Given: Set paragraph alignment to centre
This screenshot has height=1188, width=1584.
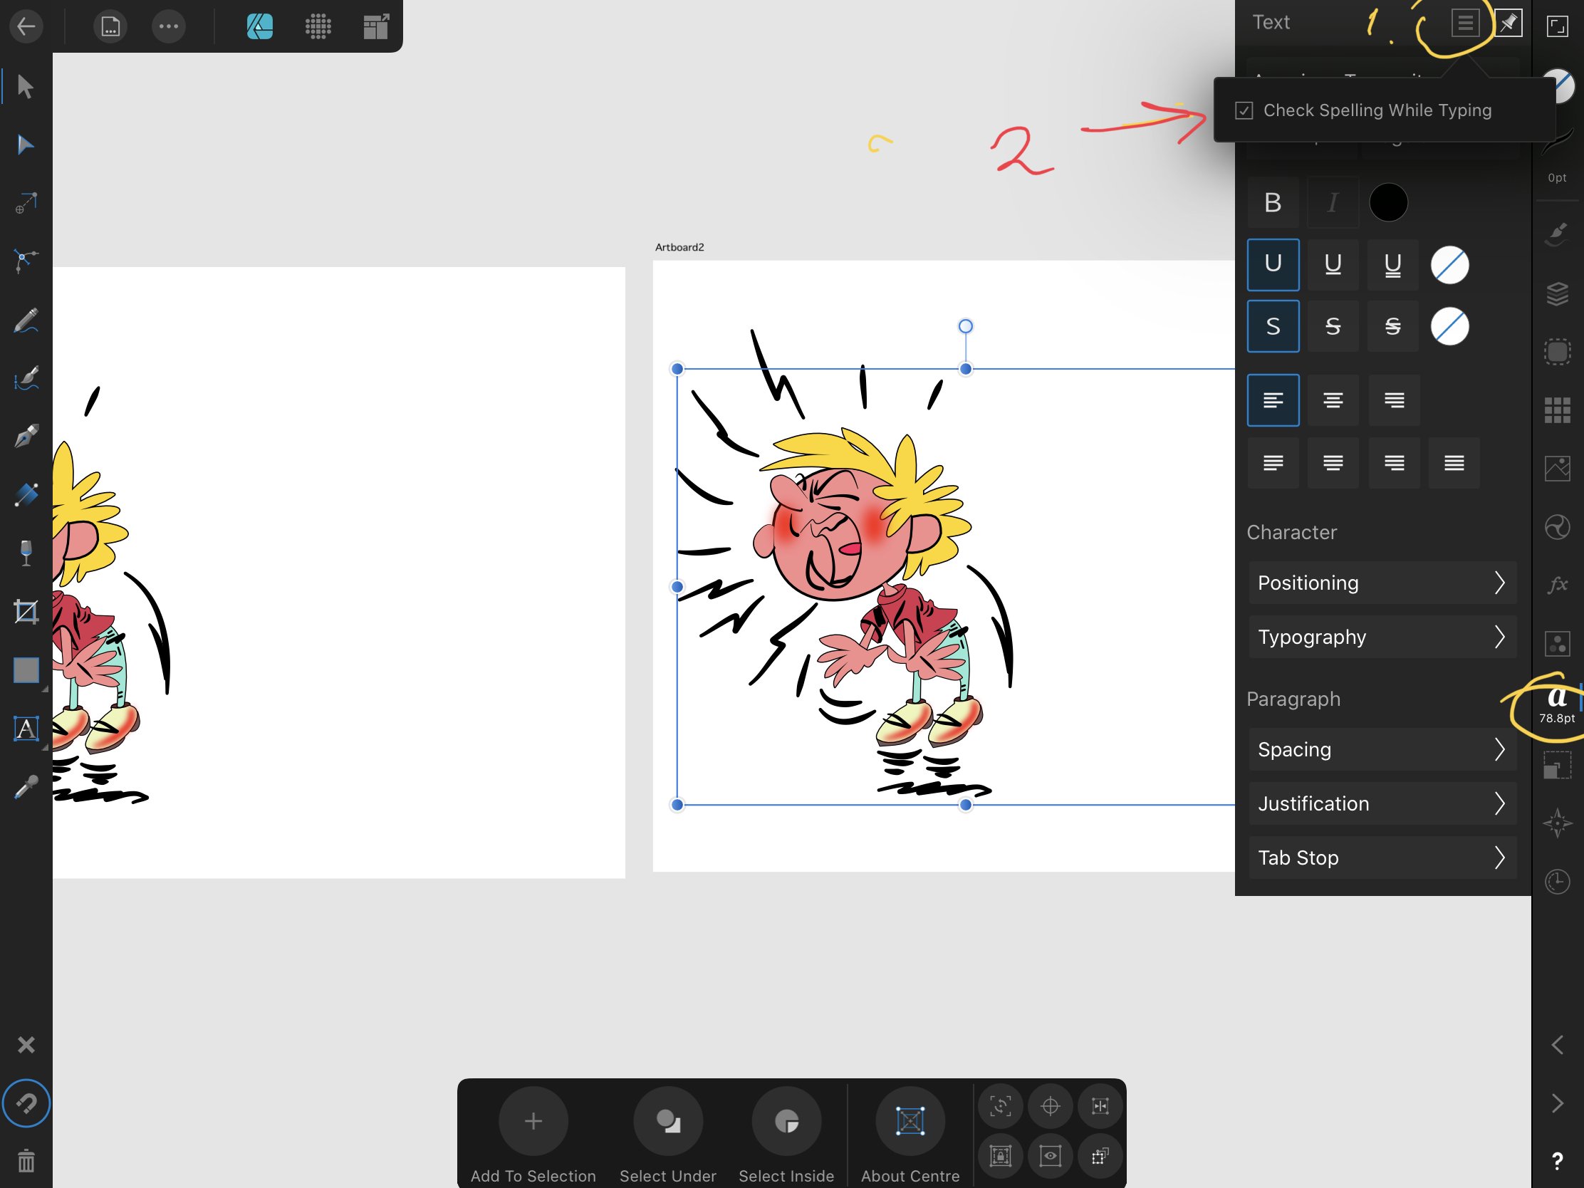Looking at the screenshot, I should pyautogui.click(x=1333, y=400).
